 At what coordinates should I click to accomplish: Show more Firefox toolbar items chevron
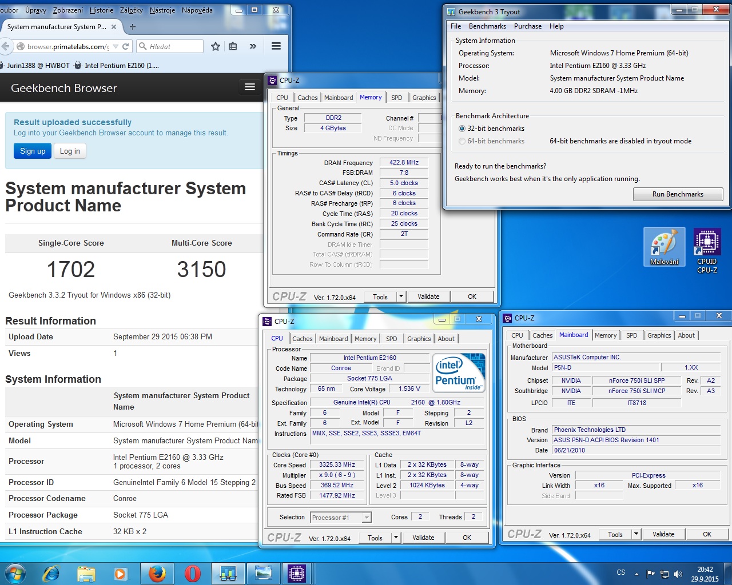253,46
